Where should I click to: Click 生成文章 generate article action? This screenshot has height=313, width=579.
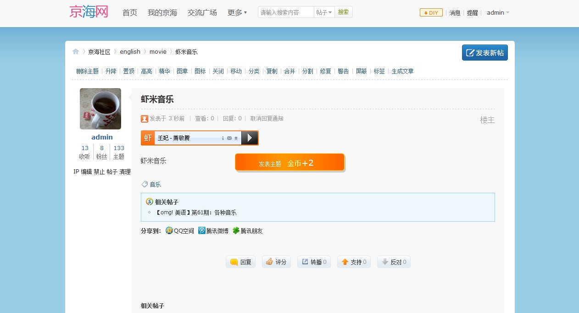(x=403, y=71)
